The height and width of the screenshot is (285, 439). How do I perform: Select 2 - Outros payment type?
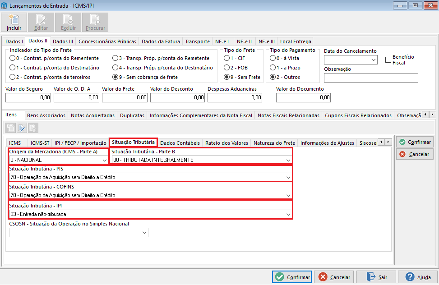tap(285, 77)
